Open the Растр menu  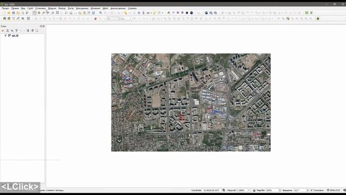tap(71, 9)
